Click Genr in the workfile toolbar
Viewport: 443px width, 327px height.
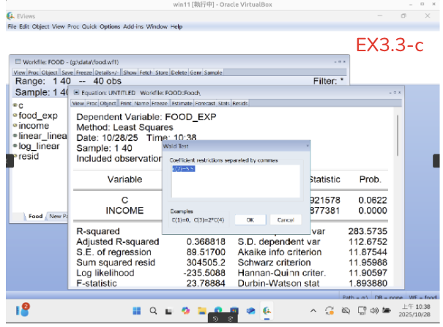(195, 73)
